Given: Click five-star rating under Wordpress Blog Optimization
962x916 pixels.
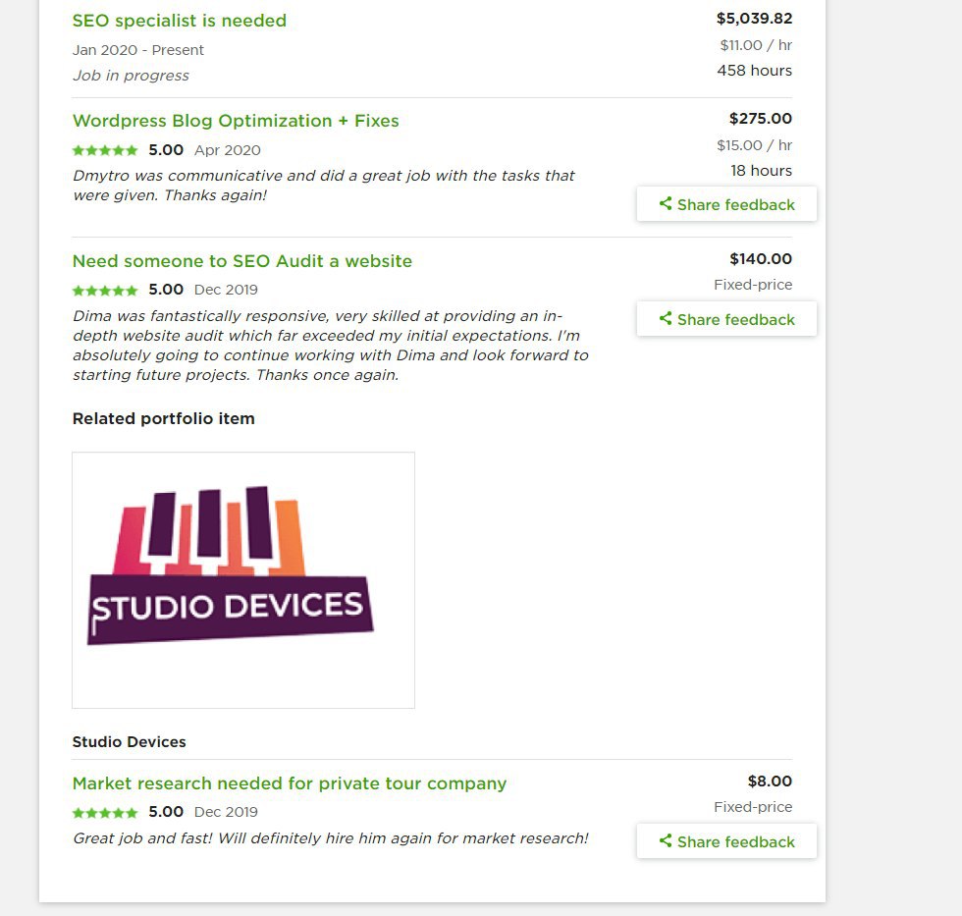Looking at the screenshot, I should [x=105, y=150].
